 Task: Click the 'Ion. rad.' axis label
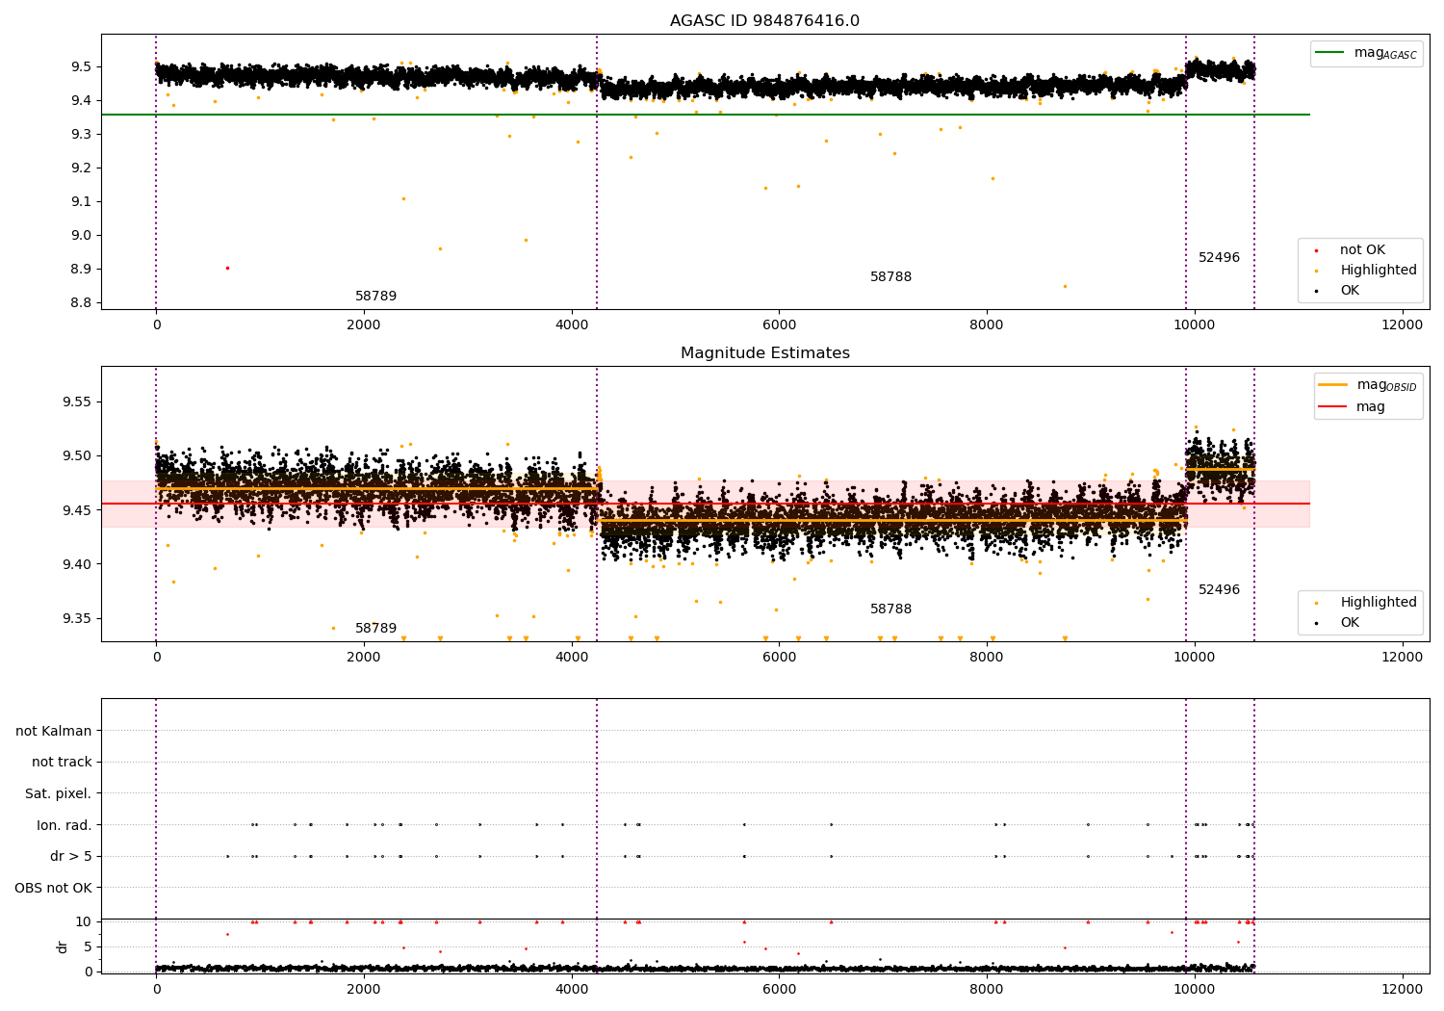pos(64,825)
